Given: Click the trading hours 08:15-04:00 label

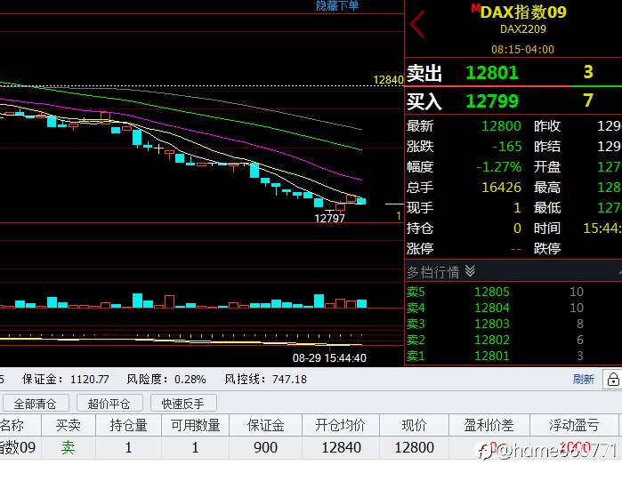Looking at the screenshot, I should pos(523,50).
